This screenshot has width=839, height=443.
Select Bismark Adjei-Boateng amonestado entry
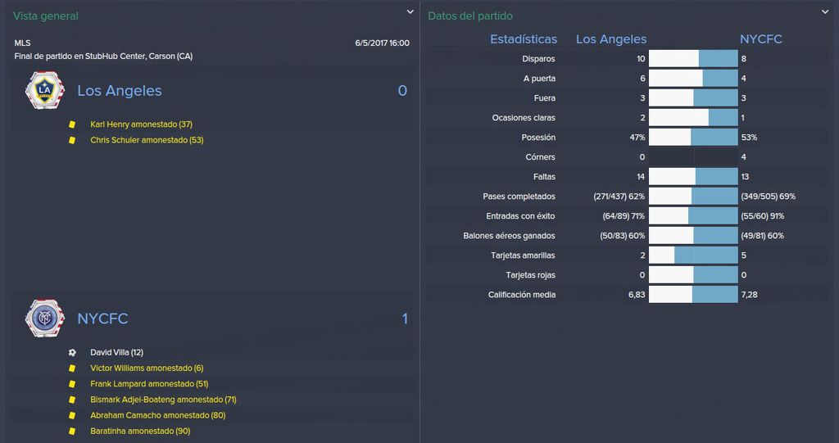[x=163, y=400]
